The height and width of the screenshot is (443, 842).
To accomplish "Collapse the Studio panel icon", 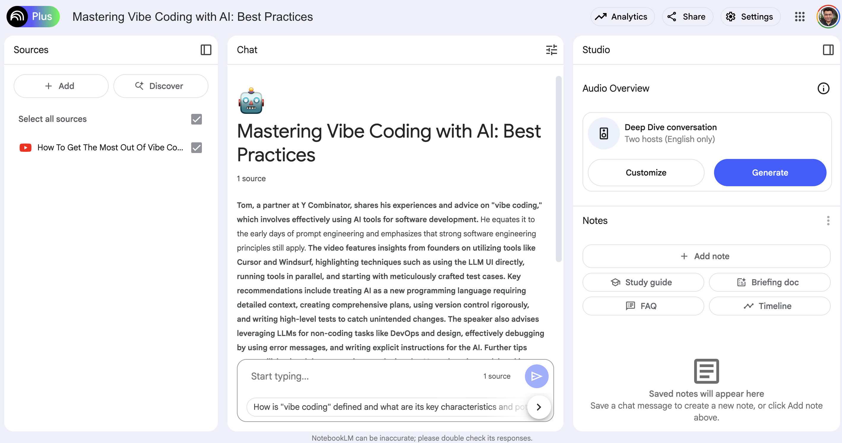I will click(828, 50).
